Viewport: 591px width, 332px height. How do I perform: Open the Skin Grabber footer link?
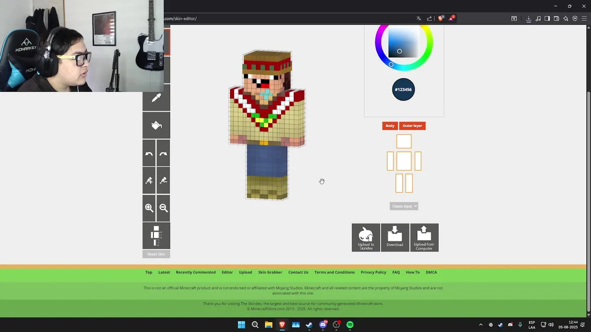(270, 272)
